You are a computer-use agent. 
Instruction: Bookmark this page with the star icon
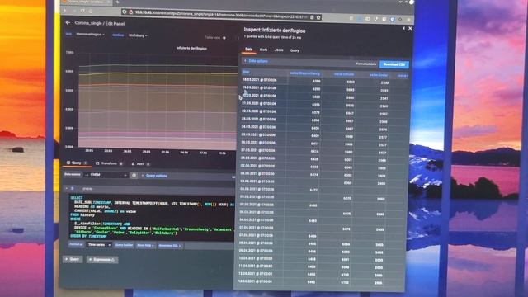tap(318, 17)
